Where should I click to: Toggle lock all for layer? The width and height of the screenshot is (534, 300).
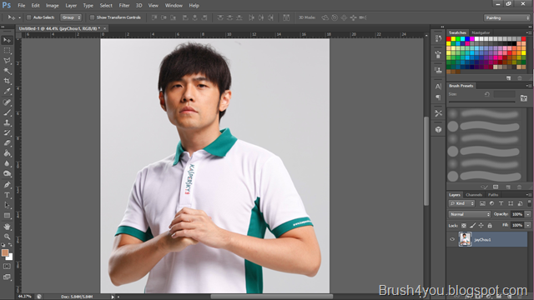click(x=490, y=226)
